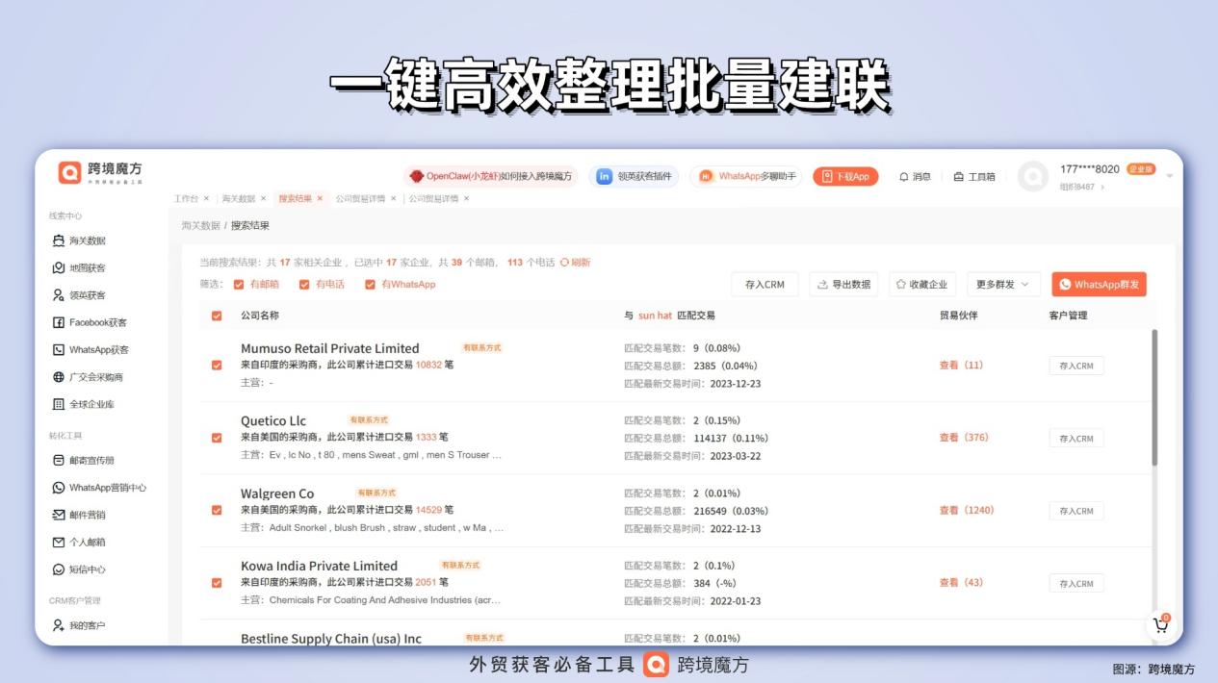Click the results list vertical scrollbar
The height and width of the screenshot is (683, 1218).
coord(1154,399)
